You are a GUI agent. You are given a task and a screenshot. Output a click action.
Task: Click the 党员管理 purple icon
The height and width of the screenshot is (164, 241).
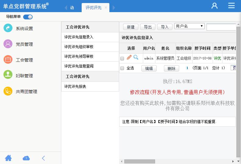[8, 44]
